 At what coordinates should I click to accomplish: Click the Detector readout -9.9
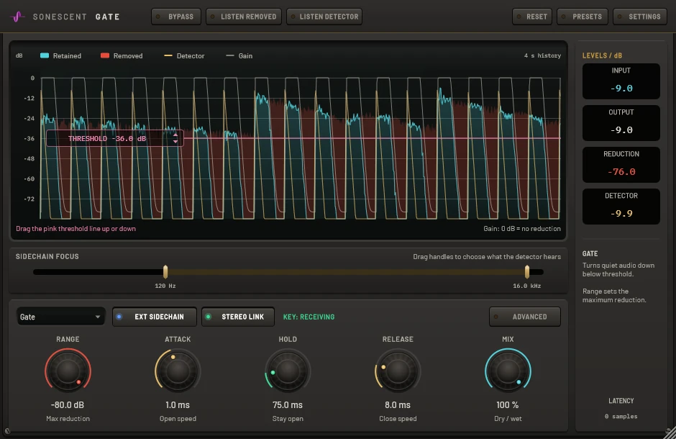(621, 214)
